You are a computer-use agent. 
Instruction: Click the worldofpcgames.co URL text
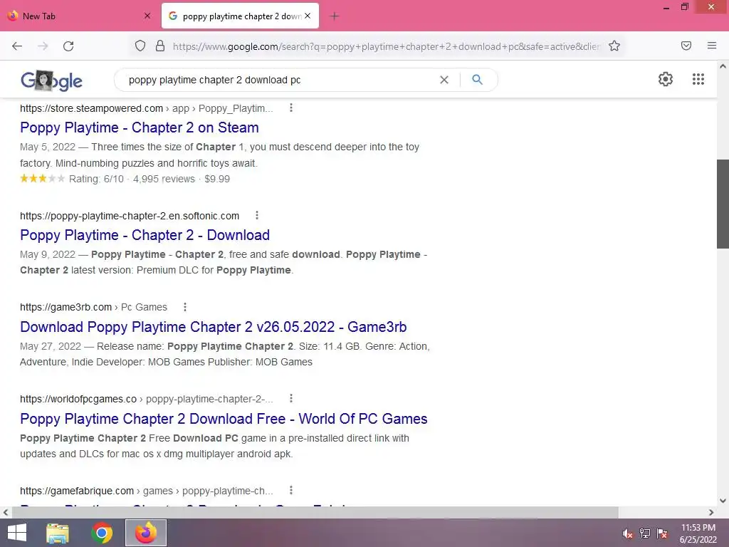pos(78,399)
